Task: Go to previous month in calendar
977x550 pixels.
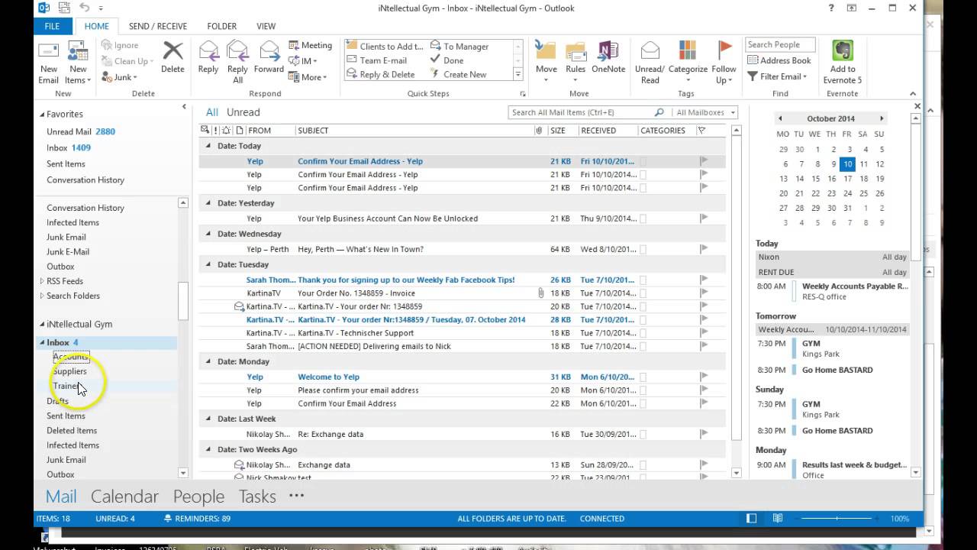Action: (x=780, y=118)
